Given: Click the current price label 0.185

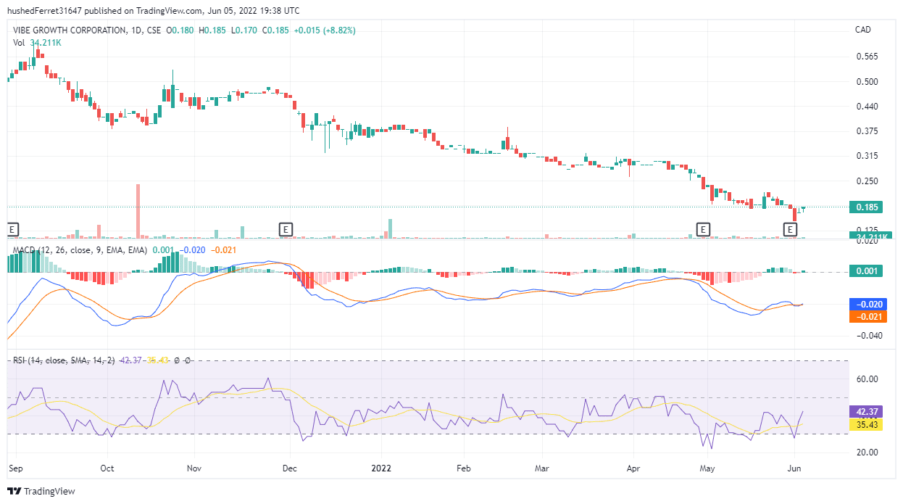Looking at the screenshot, I should (867, 207).
